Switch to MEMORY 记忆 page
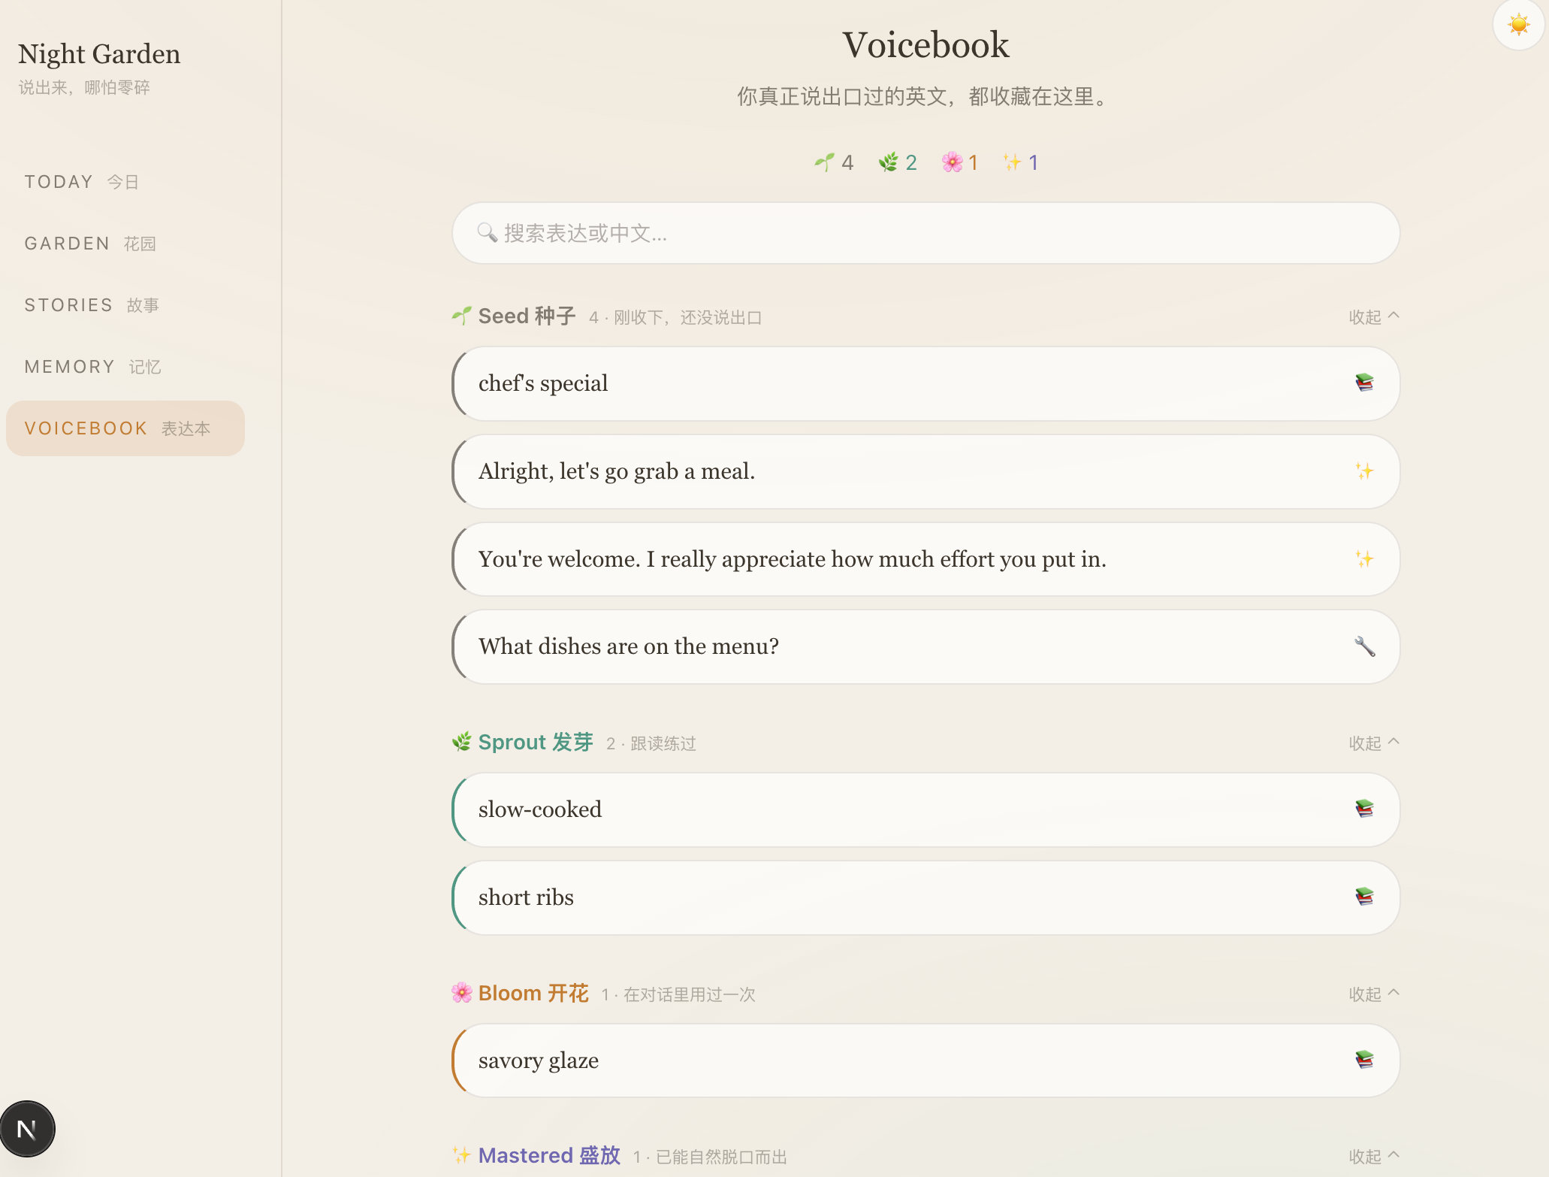 click(125, 367)
